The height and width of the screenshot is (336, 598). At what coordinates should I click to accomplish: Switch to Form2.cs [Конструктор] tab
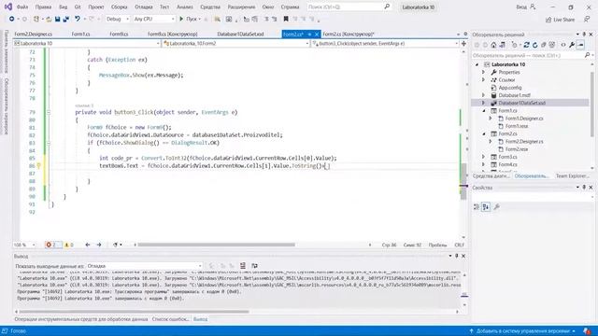pos(349,34)
